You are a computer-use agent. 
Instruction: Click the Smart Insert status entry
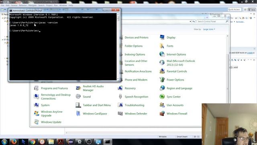point(182,137)
